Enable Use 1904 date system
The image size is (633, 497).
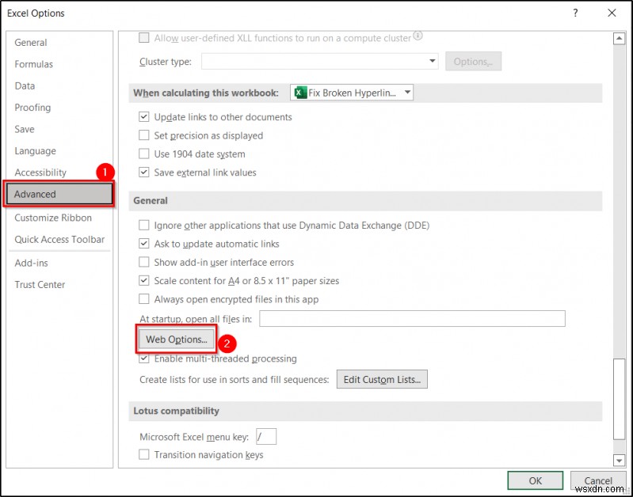click(143, 154)
